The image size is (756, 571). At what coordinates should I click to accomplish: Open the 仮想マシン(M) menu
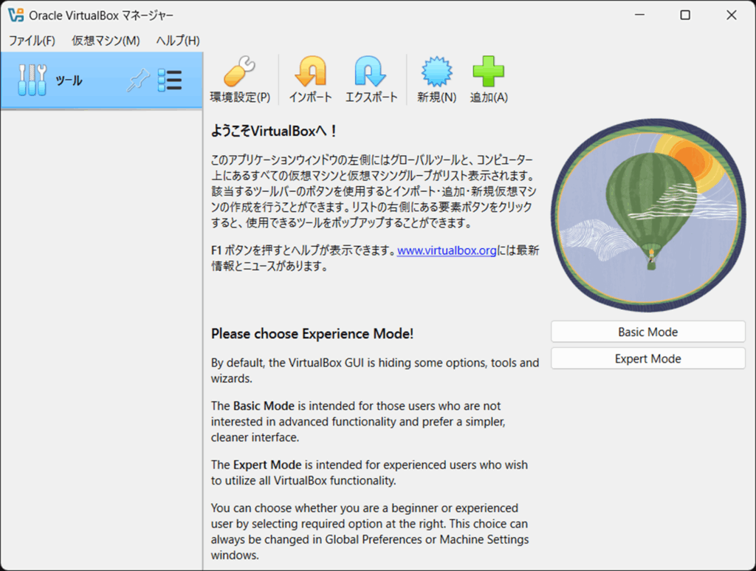pos(106,41)
